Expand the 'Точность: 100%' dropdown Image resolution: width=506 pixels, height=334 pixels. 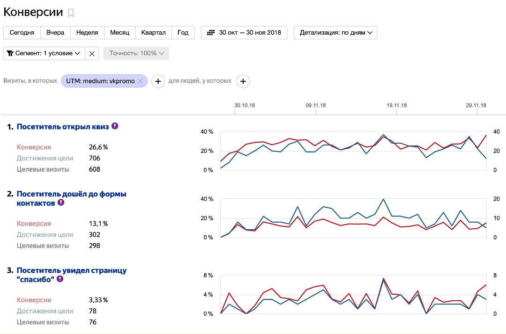pyautogui.click(x=136, y=53)
